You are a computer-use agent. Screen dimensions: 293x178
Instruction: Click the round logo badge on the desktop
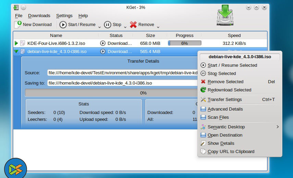(x=15, y=169)
